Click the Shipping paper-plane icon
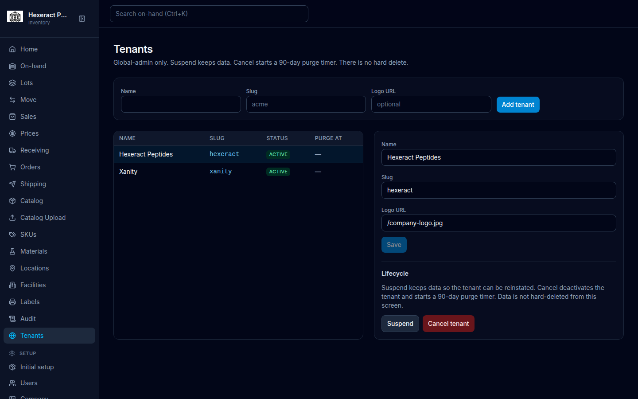Image resolution: width=638 pixels, height=399 pixels. coord(12,184)
